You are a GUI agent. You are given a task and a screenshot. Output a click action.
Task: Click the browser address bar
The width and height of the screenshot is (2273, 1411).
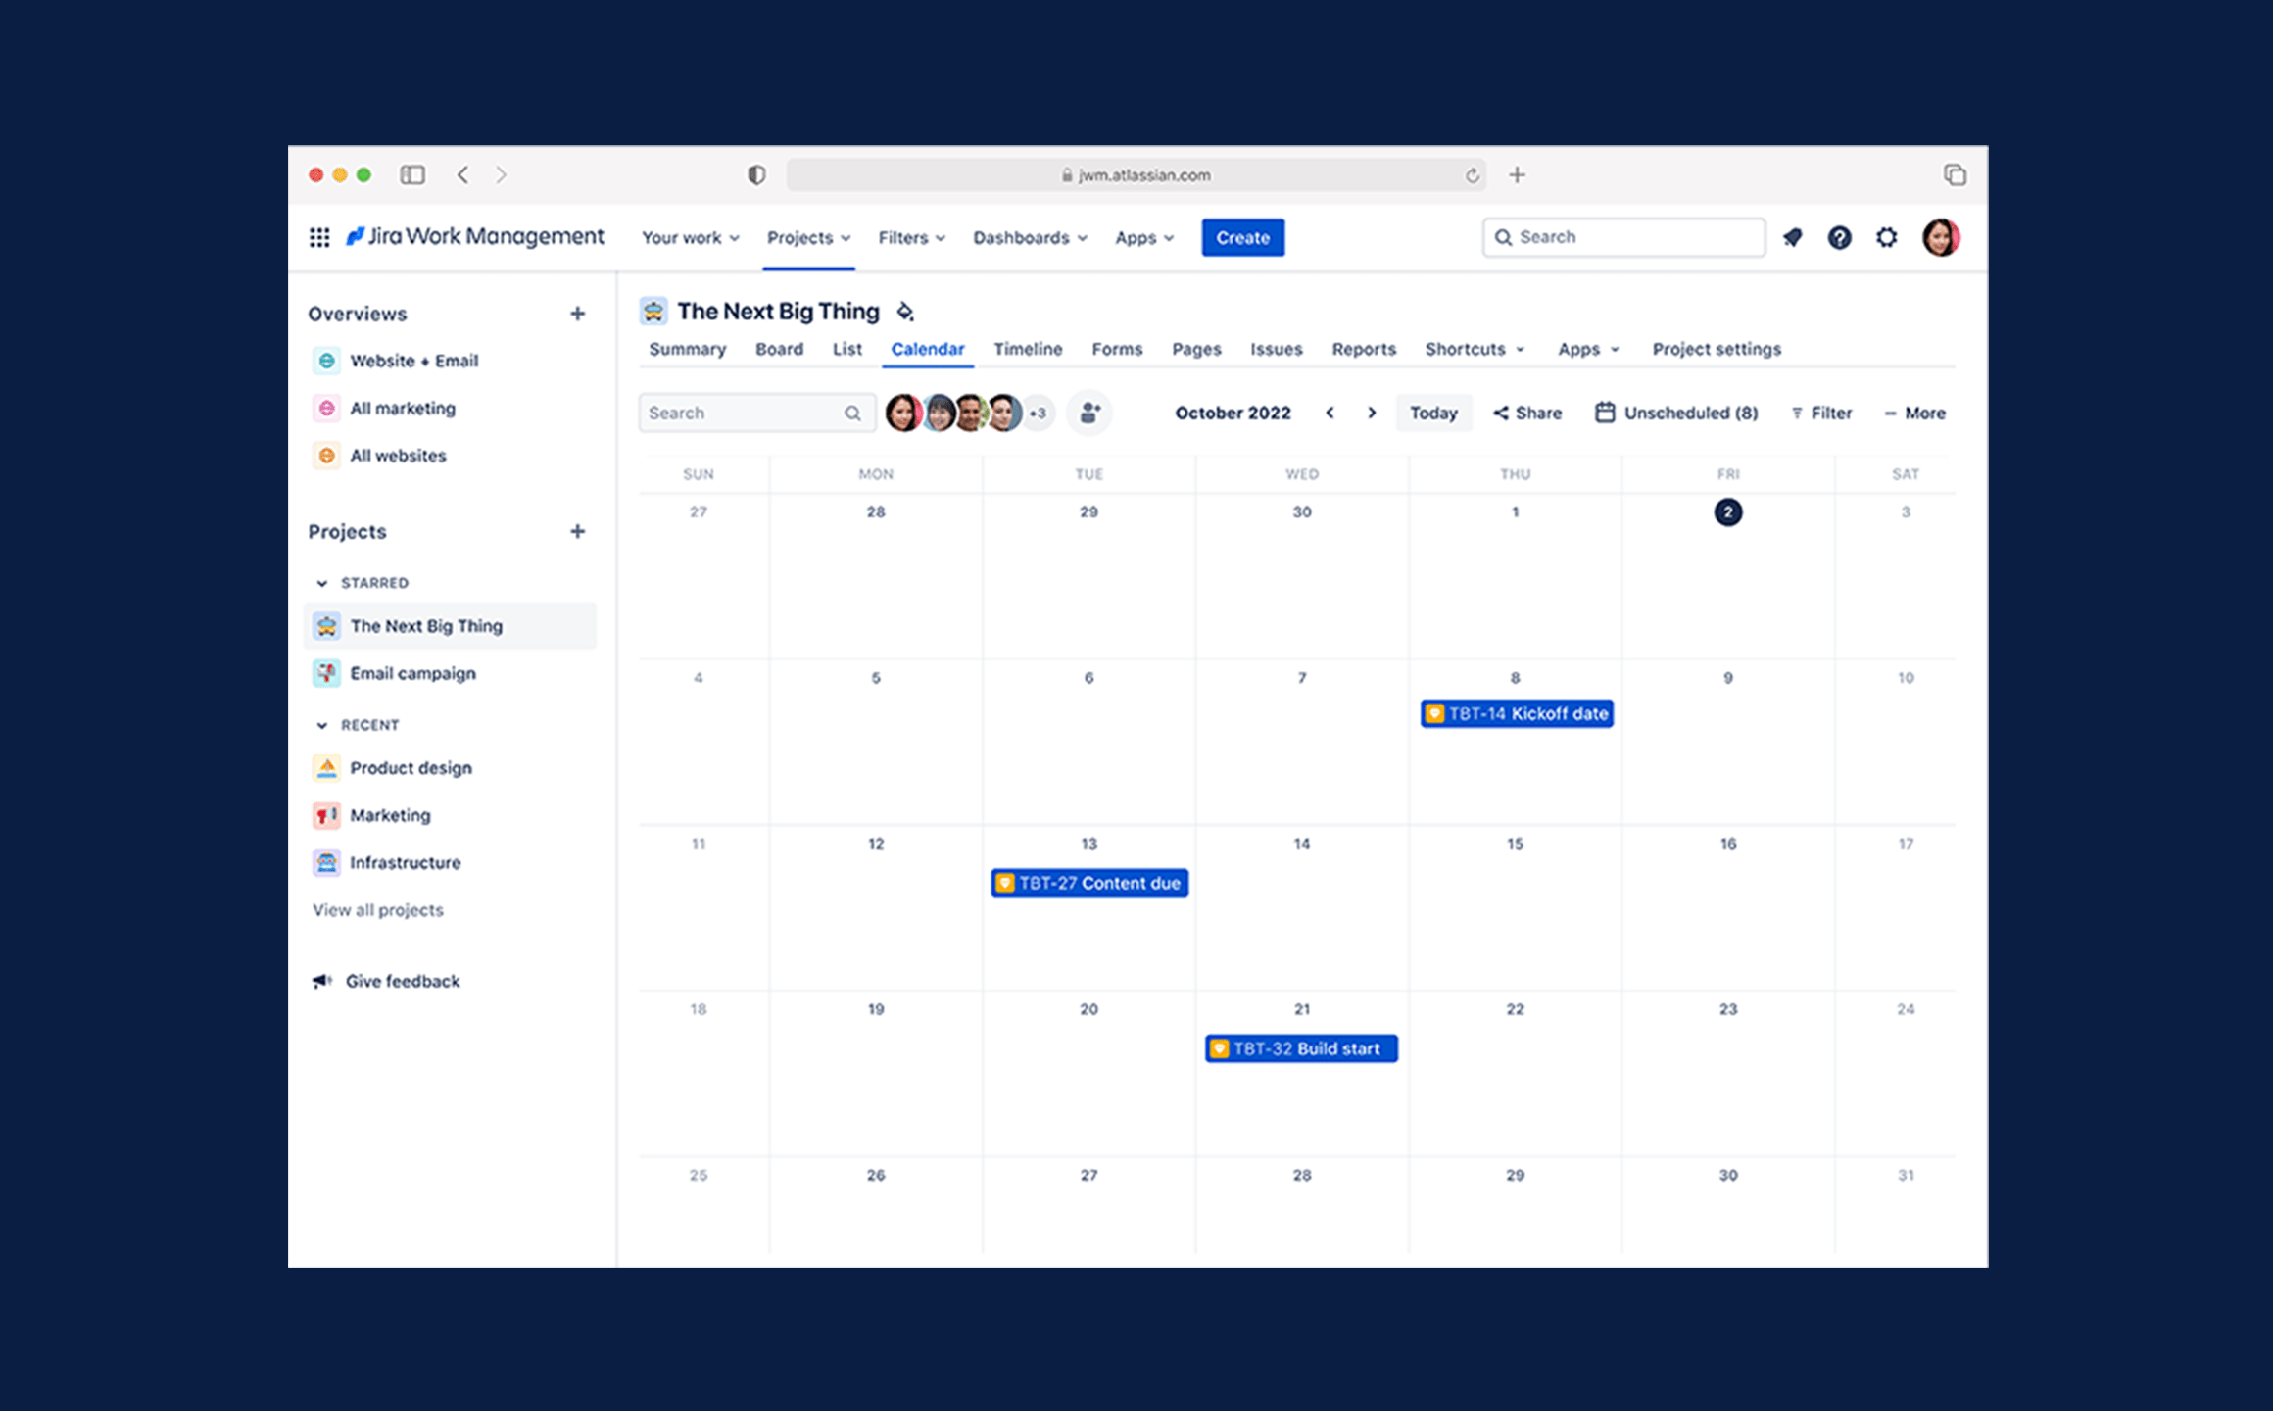[1136, 174]
